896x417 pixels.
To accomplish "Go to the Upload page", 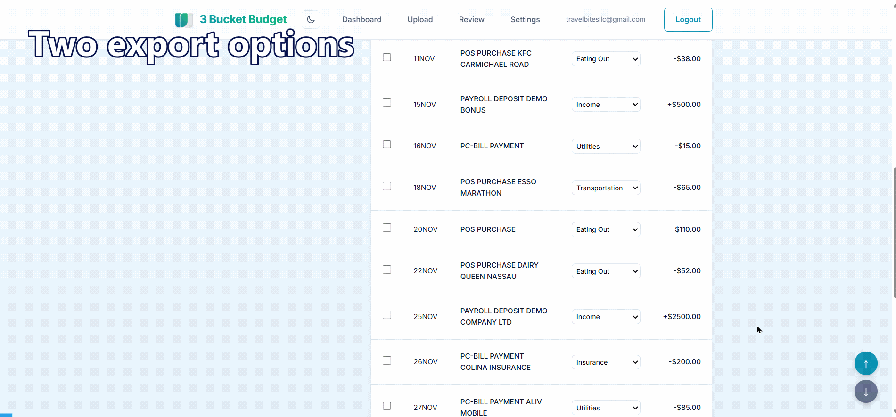I will pos(420,20).
